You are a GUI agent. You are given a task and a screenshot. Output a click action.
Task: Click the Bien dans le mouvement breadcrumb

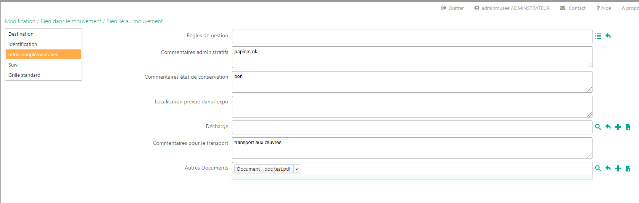tap(71, 21)
